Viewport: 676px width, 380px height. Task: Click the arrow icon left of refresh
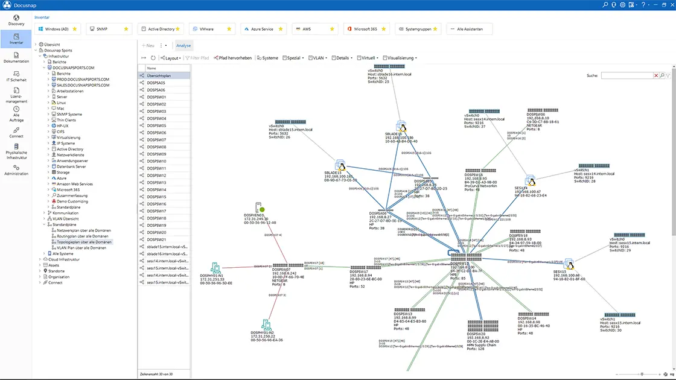[x=144, y=58]
